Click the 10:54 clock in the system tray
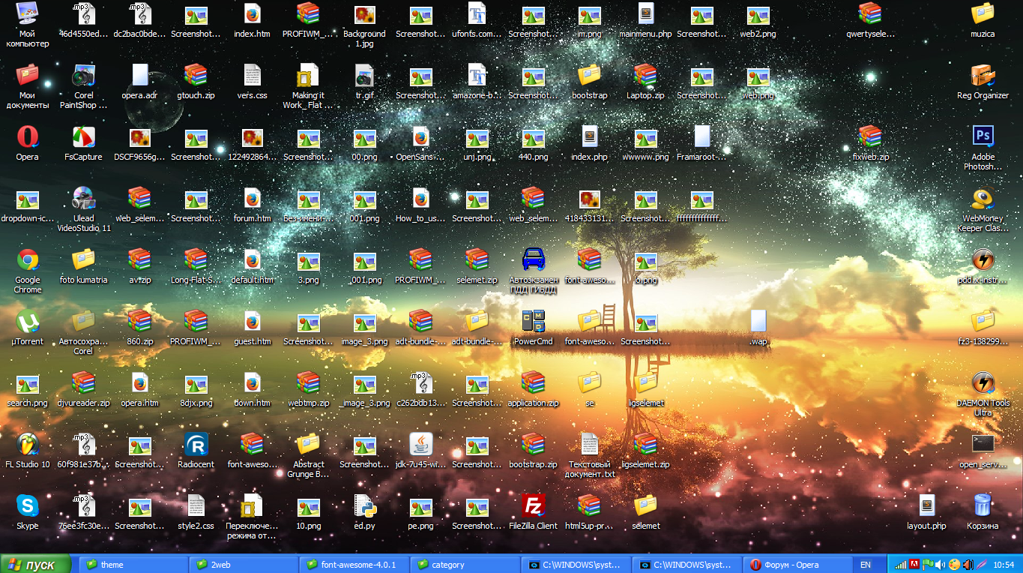The height and width of the screenshot is (573, 1023). click(x=1004, y=565)
